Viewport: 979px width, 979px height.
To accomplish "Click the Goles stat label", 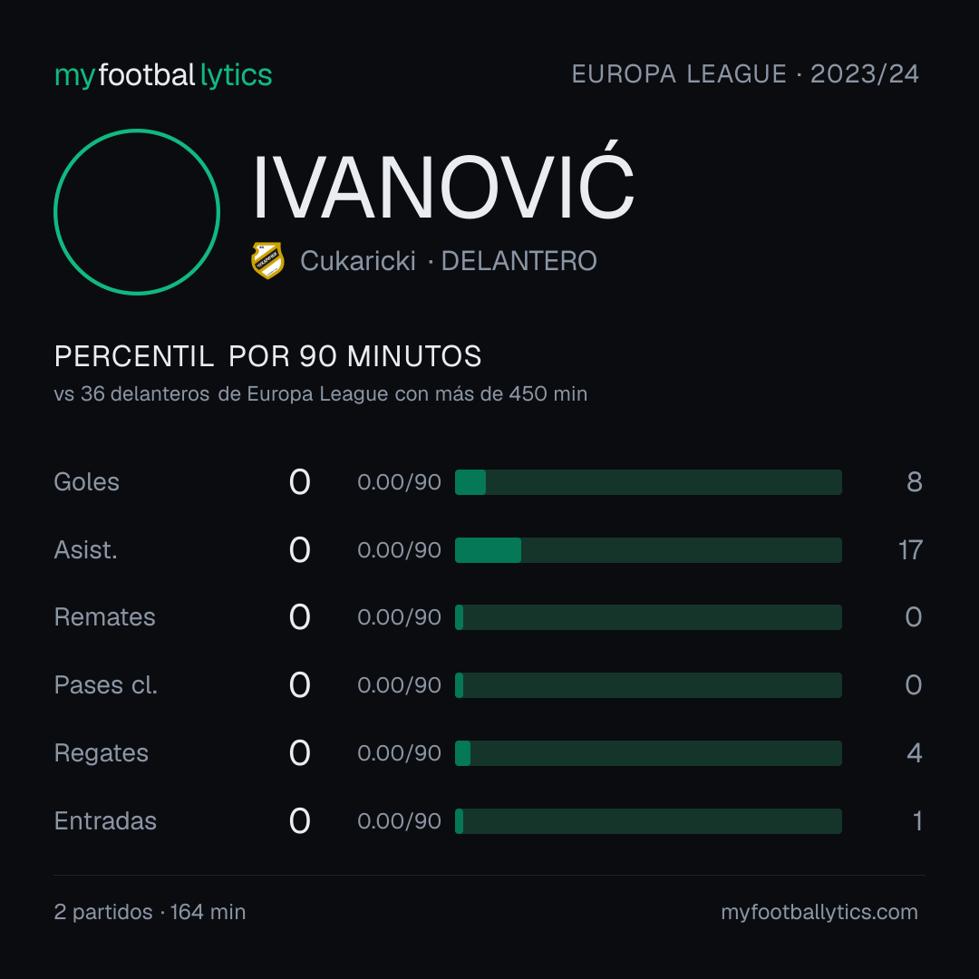I will coord(87,482).
